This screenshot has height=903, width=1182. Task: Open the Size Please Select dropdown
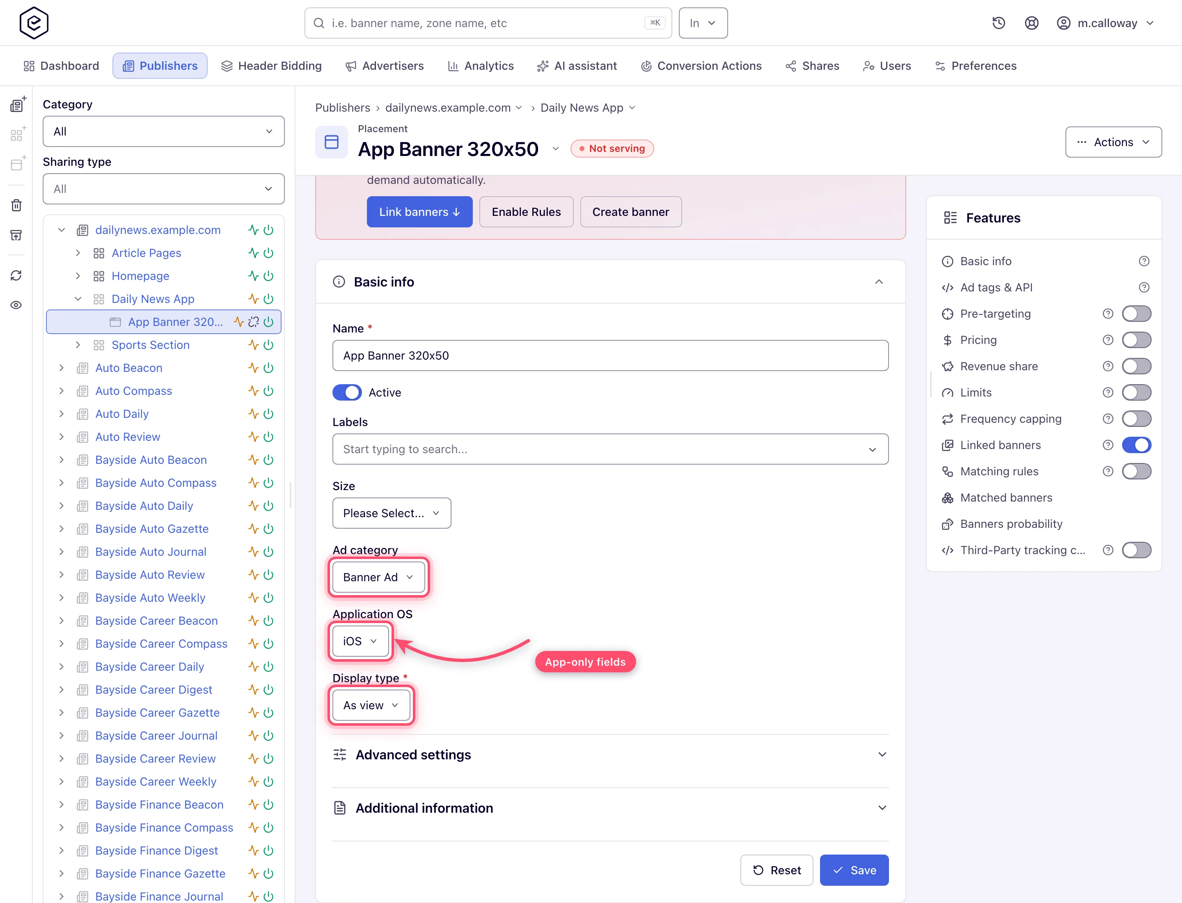(391, 513)
